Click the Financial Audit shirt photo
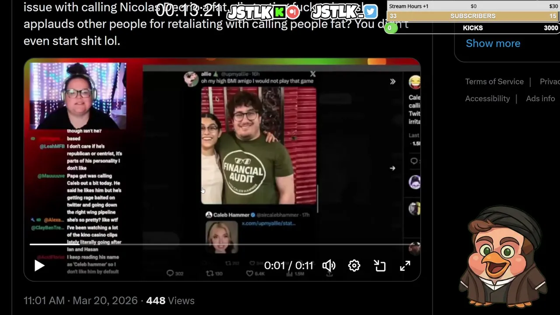 tap(259, 146)
